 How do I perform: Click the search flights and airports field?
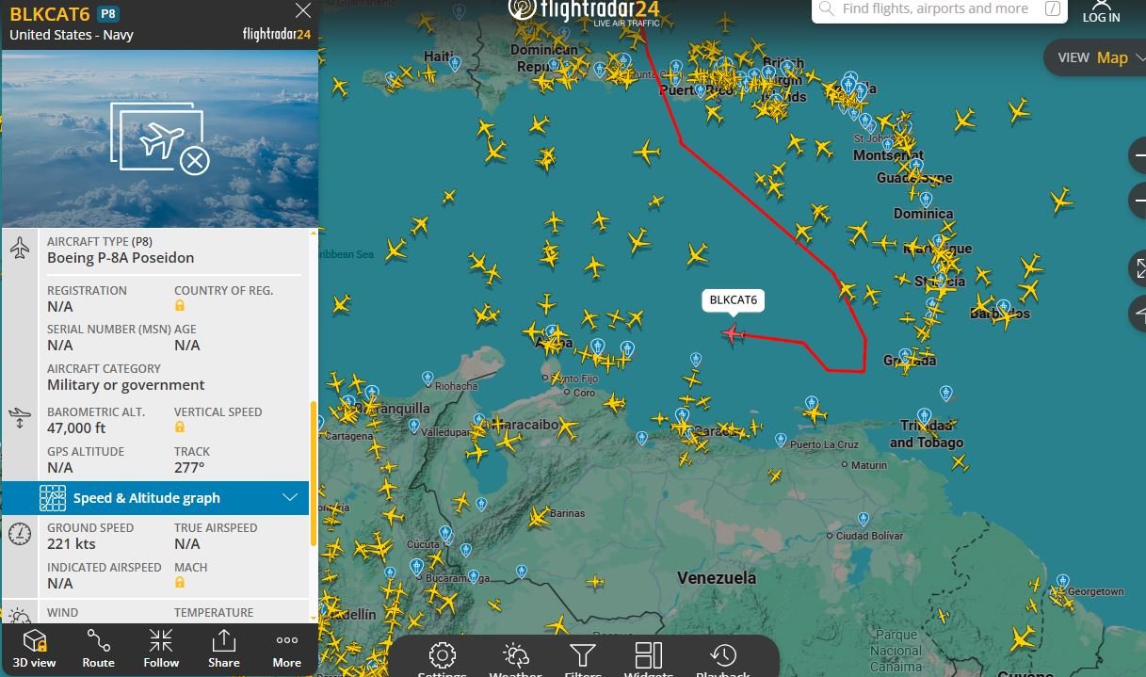940,8
